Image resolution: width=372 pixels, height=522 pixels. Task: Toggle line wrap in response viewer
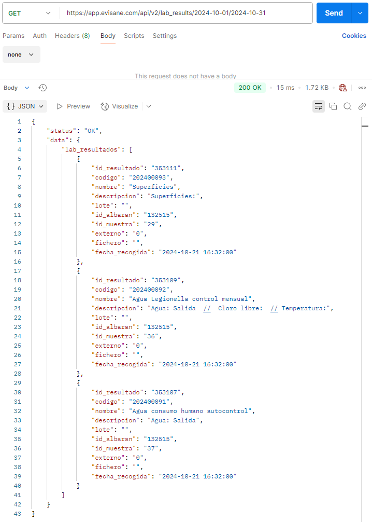318,106
